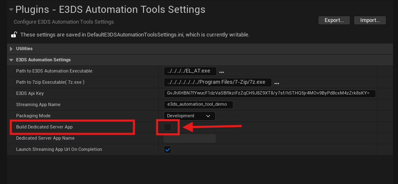
Task: Enable the Build Dedicated Server App checkbox
Action: point(167,127)
